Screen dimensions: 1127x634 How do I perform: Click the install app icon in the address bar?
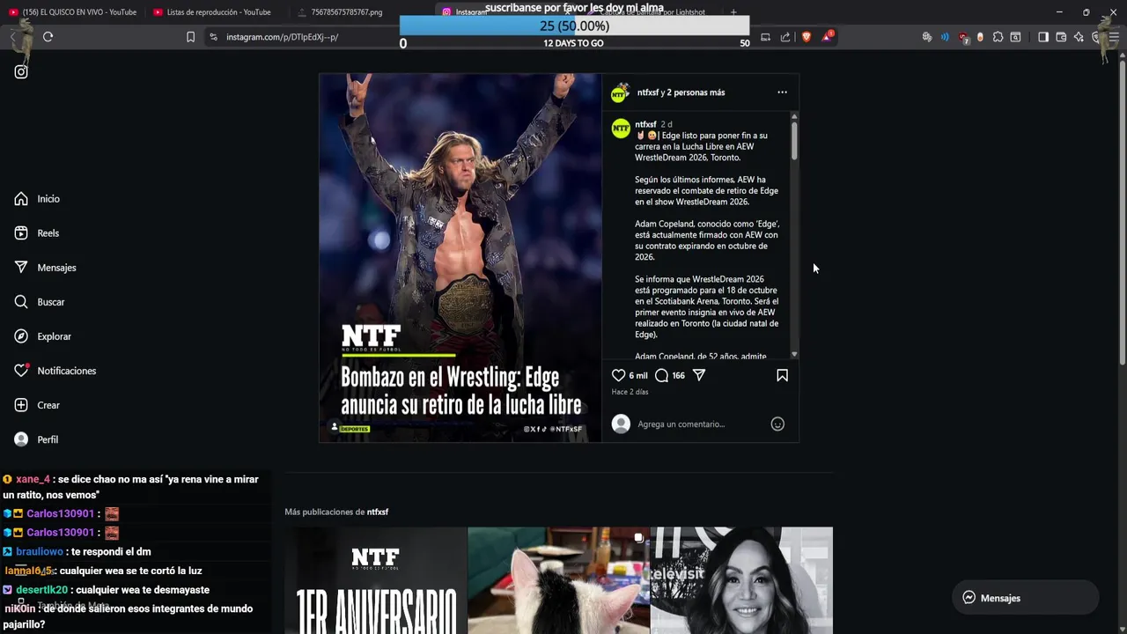765,37
